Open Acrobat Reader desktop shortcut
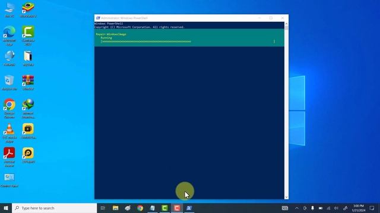The height and width of the screenshot is (213, 380). point(9,157)
